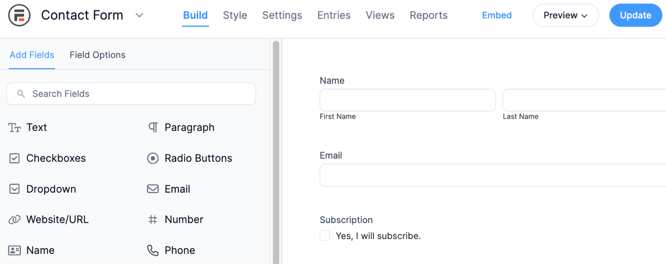The width and height of the screenshot is (666, 266).
Task: Click the Embed link
Action: tap(497, 15)
